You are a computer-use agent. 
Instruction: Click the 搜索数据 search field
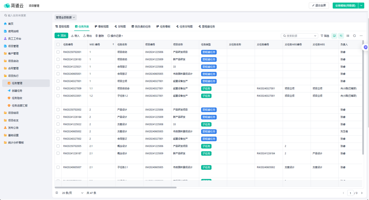[300, 36]
